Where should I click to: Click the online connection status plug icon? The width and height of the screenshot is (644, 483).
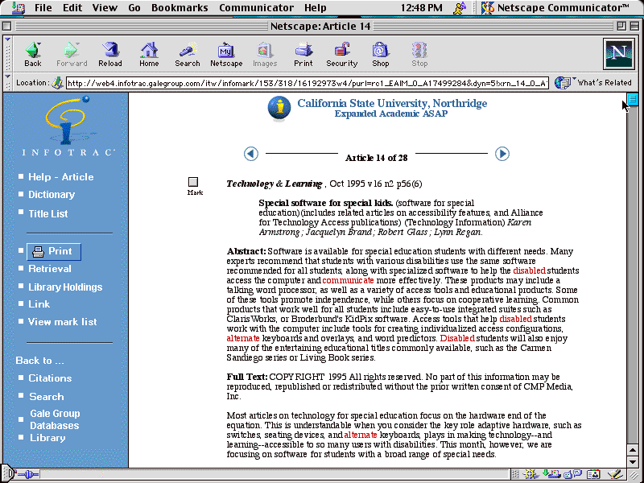(28, 475)
